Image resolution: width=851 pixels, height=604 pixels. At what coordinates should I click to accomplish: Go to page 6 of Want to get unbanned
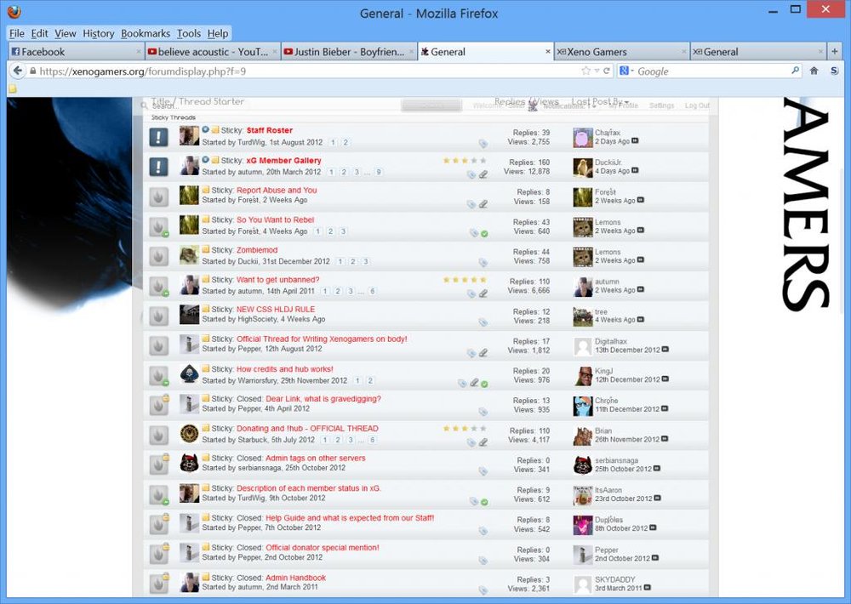373,292
